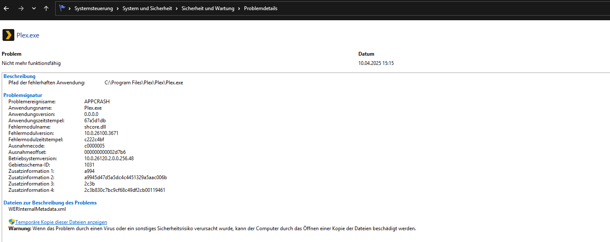The height and width of the screenshot is (242, 610).
Task: Click the Plex application icon
Action: click(x=8, y=35)
